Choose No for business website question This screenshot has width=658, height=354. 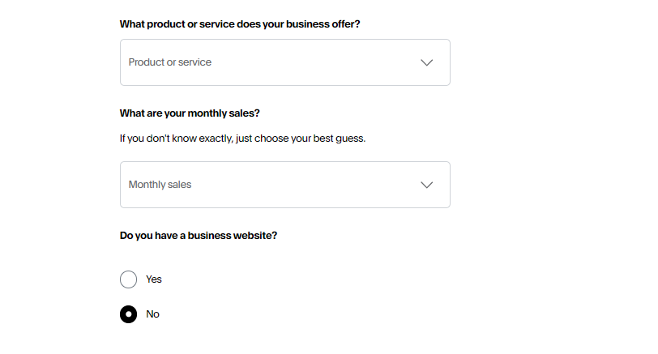click(128, 314)
